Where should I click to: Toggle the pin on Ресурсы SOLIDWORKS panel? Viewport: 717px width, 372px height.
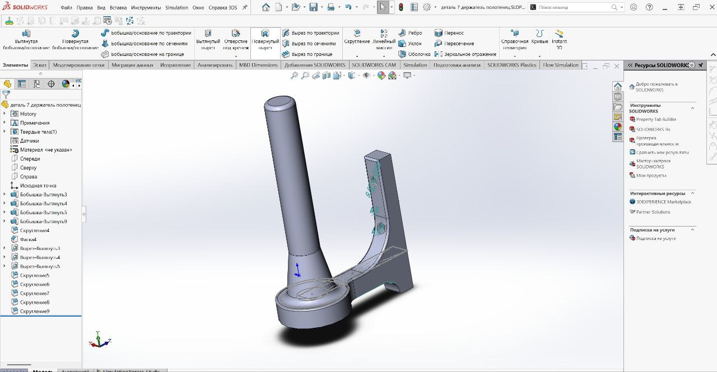[x=700, y=65]
